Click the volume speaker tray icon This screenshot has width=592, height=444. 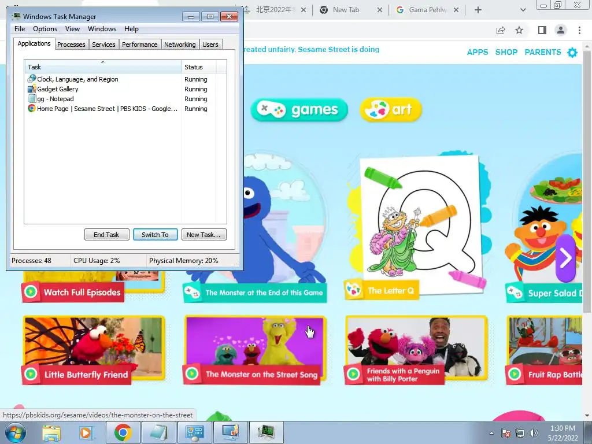point(534,433)
